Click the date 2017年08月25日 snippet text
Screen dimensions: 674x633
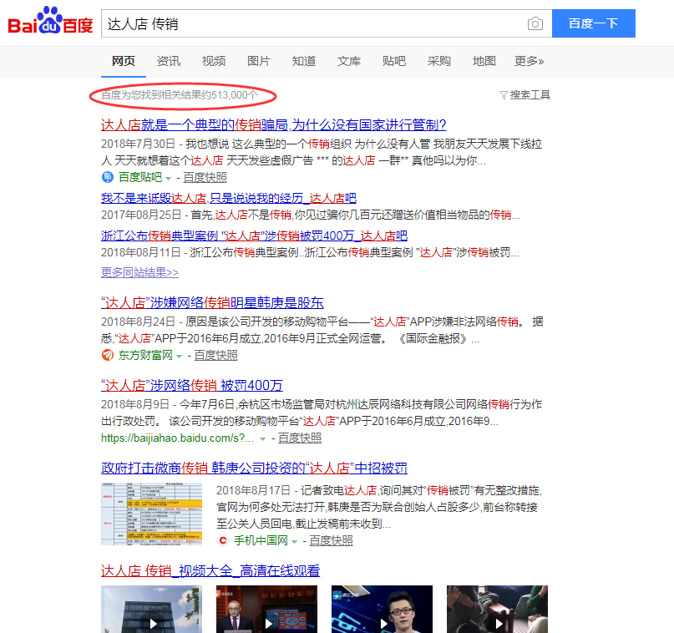tap(141, 215)
